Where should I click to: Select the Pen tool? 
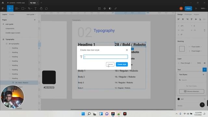29,8
